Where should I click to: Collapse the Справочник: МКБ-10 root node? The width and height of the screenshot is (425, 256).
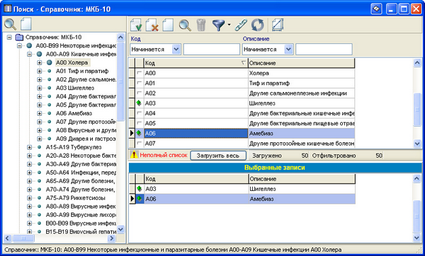[x=9, y=37]
